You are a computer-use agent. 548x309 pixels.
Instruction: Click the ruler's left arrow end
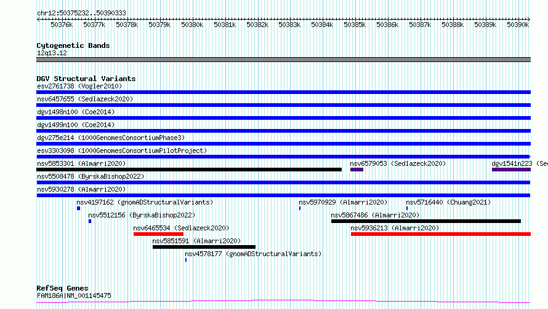pyautogui.click(x=38, y=19)
